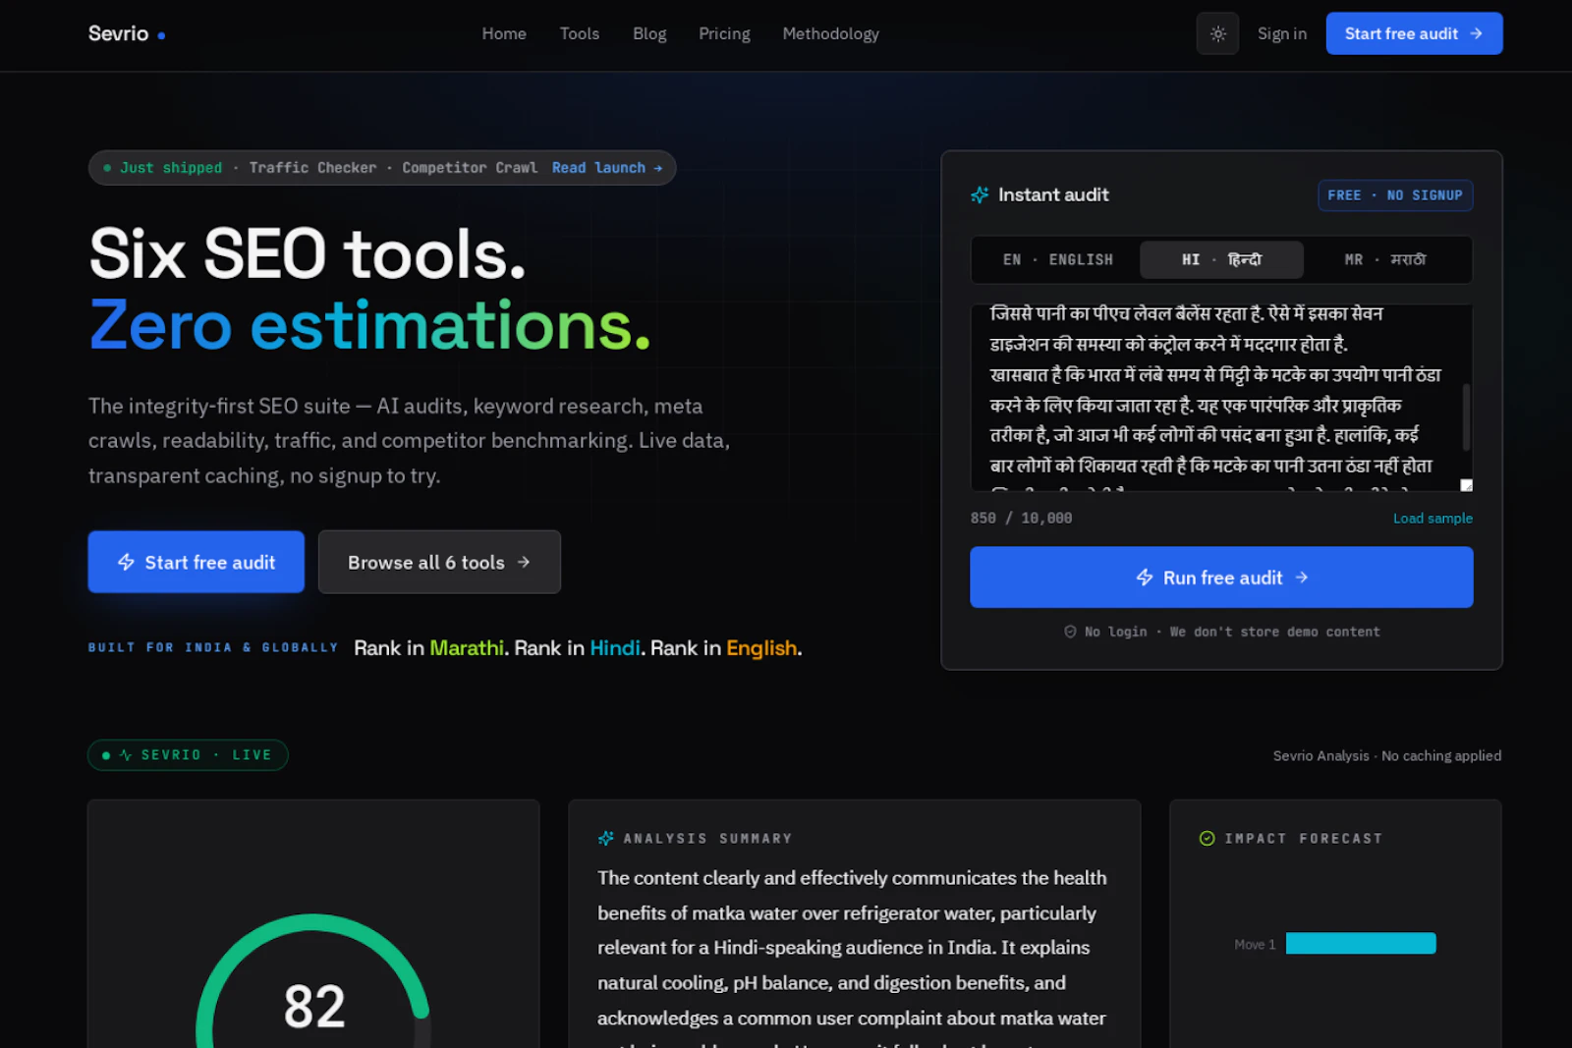Go to the Blog page

649,33
